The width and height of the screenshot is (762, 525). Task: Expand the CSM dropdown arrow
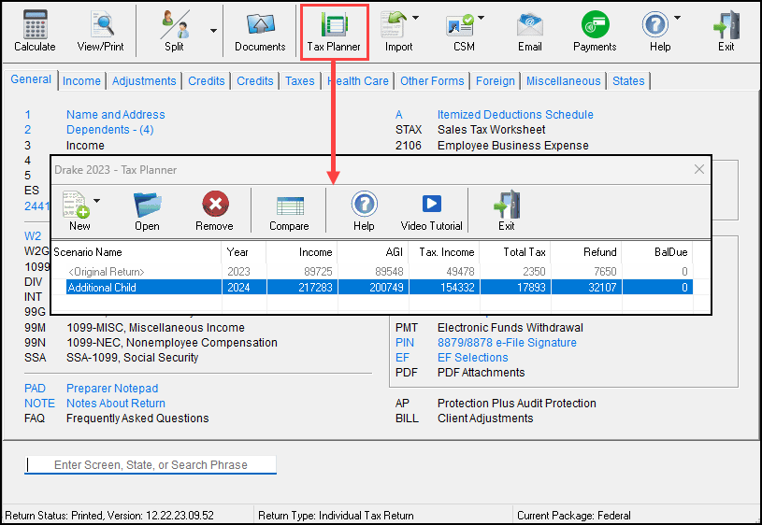pyautogui.click(x=482, y=18)
